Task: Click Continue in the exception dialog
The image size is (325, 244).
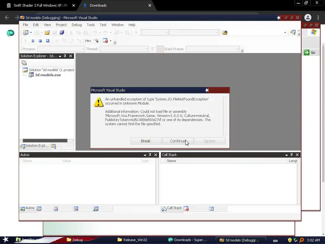Action: [178, 141]
